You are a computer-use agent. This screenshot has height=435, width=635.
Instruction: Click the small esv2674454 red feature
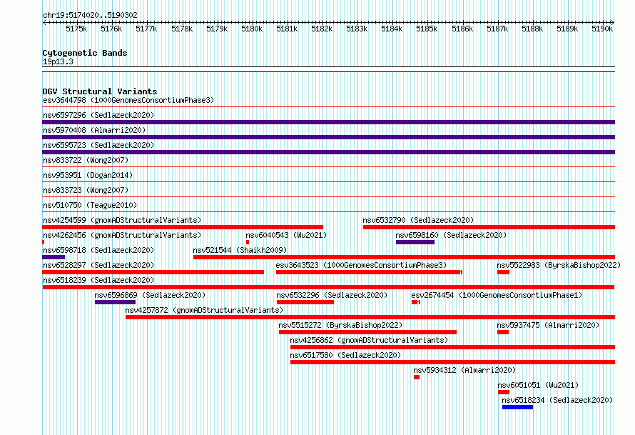pos(416,302)
